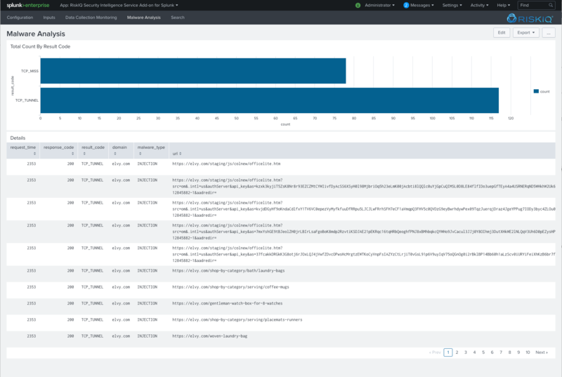Open the more actions ellipsis button
This screenshot has width=562, height=377.
[x=549, y=32]
